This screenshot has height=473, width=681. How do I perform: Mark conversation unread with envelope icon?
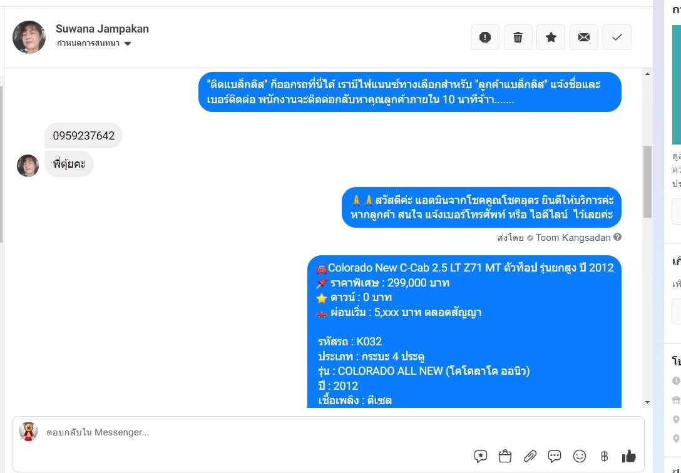(584, 38)
